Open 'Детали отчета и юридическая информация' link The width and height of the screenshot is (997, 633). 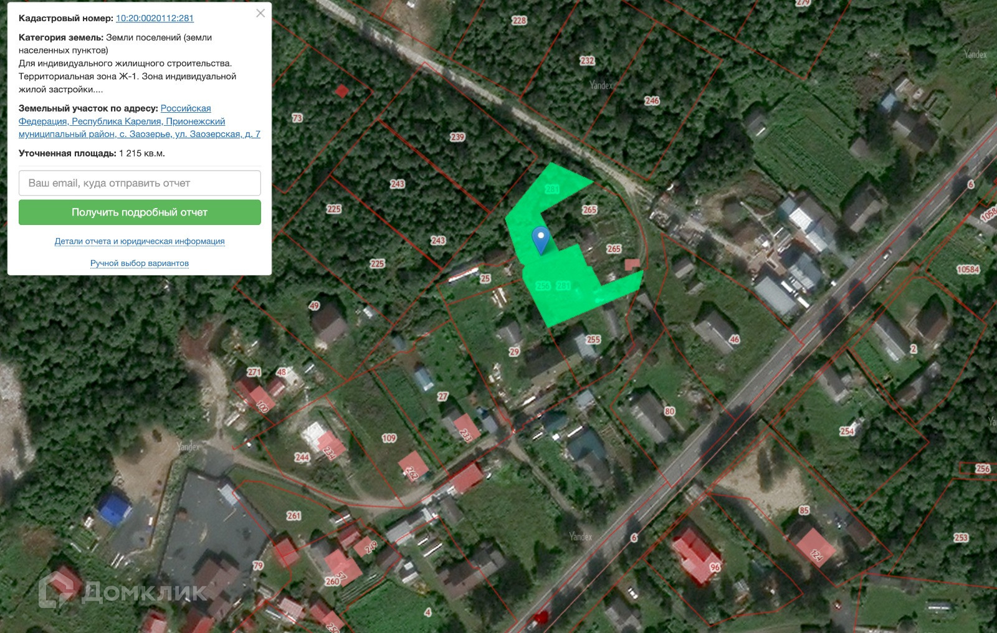[x=140, y=241]
